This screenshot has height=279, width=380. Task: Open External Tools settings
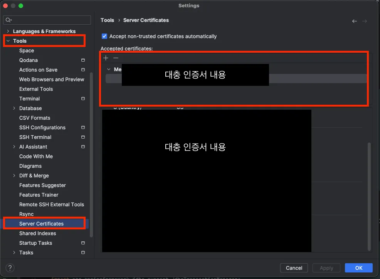click(x=36, y=89)
